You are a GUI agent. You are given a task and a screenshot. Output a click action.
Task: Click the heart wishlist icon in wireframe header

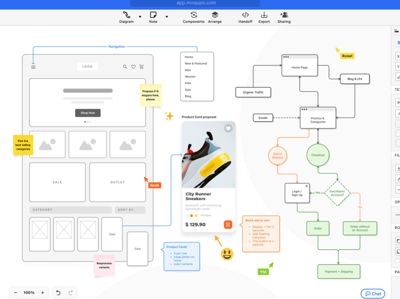tap(134, 67)
